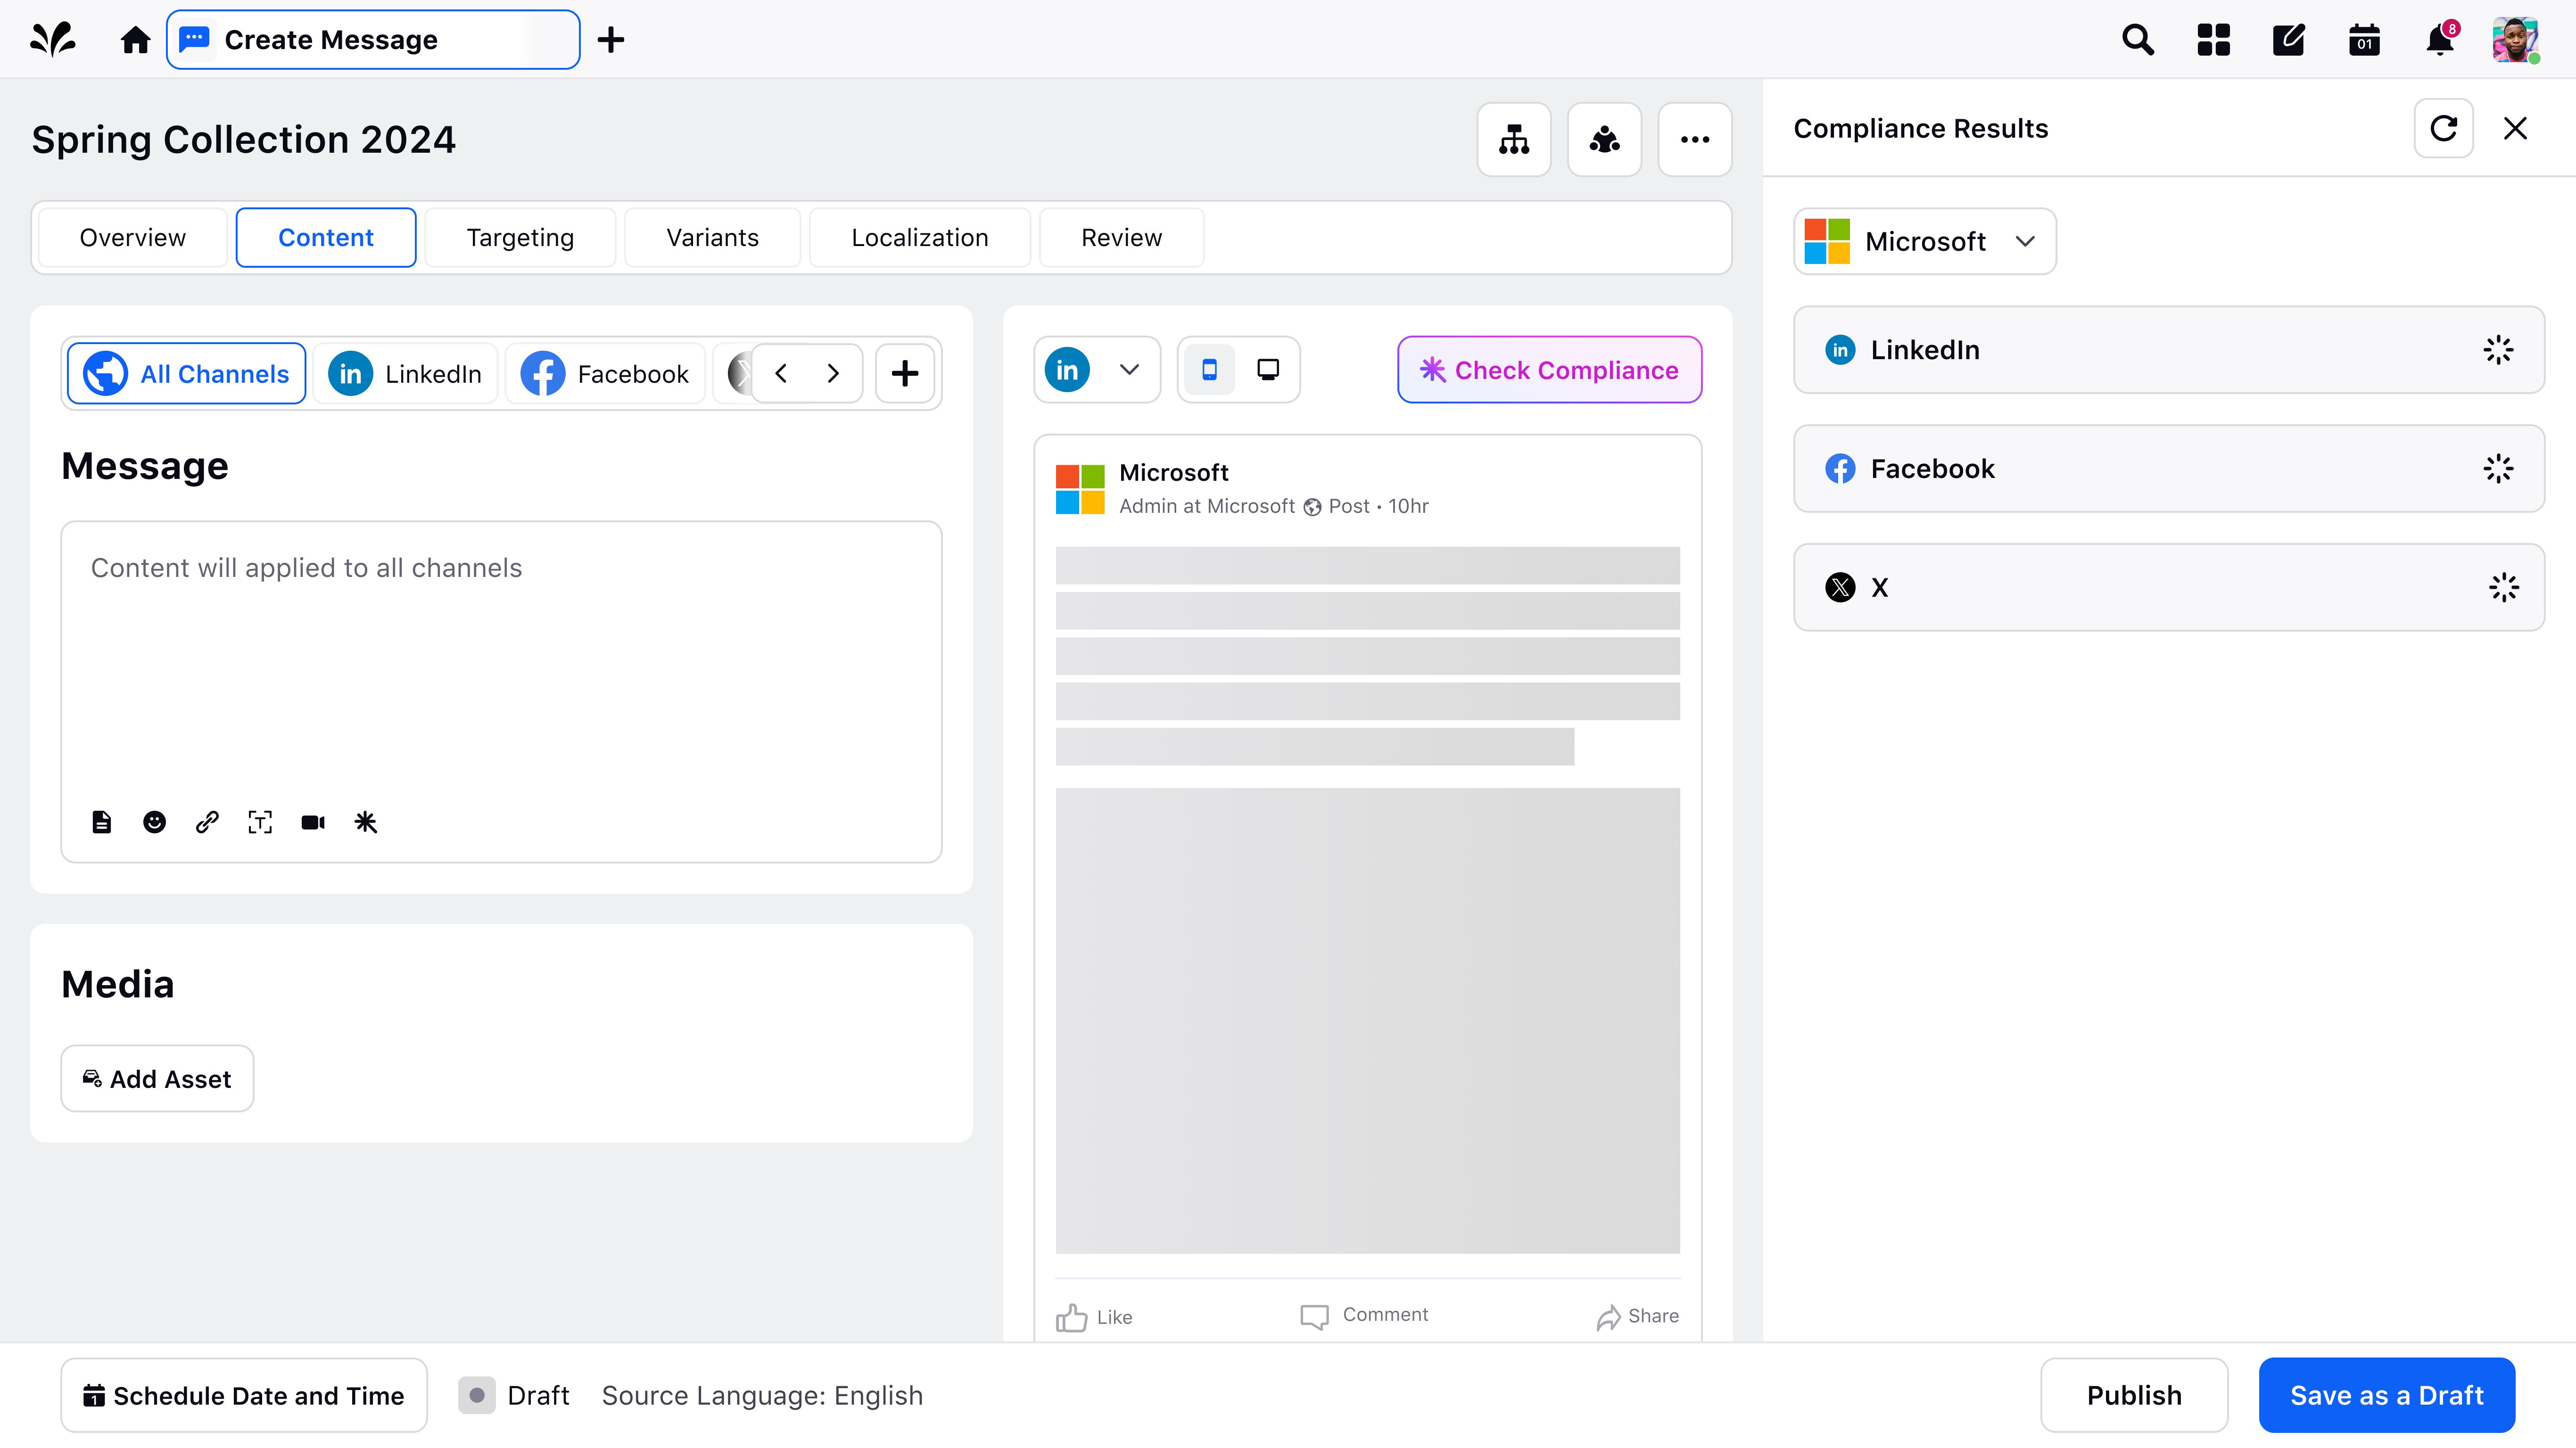Viewport: 2576px width, 1448px height.
Task: Switch preview to mobile view
Action: [1209, 370]
